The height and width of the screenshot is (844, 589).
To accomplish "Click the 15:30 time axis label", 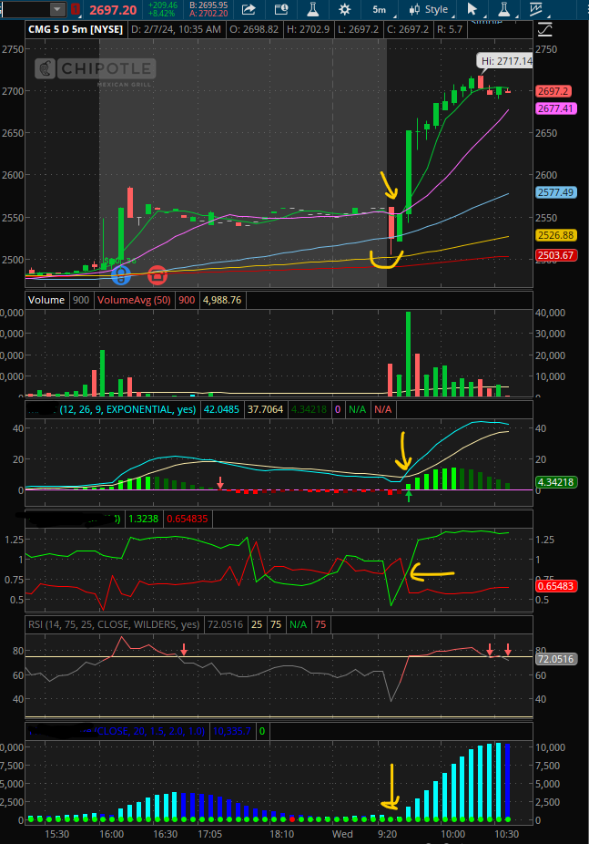I will coord(57,834).
